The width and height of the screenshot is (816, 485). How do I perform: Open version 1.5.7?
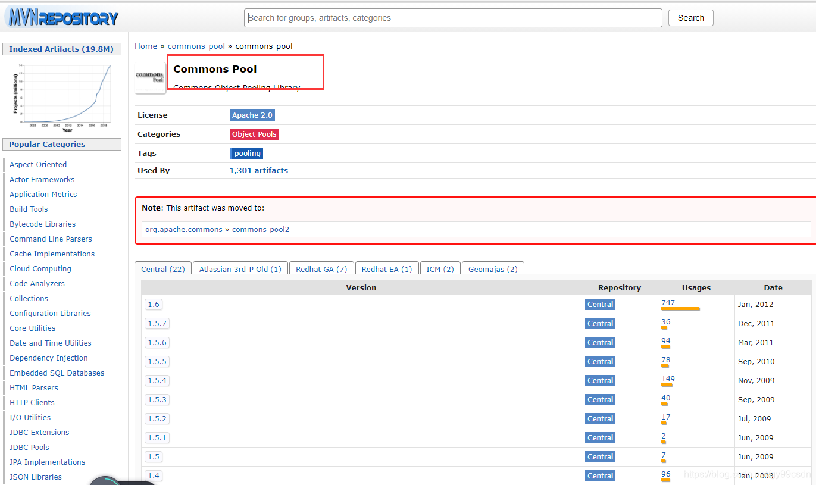[157, 323]
